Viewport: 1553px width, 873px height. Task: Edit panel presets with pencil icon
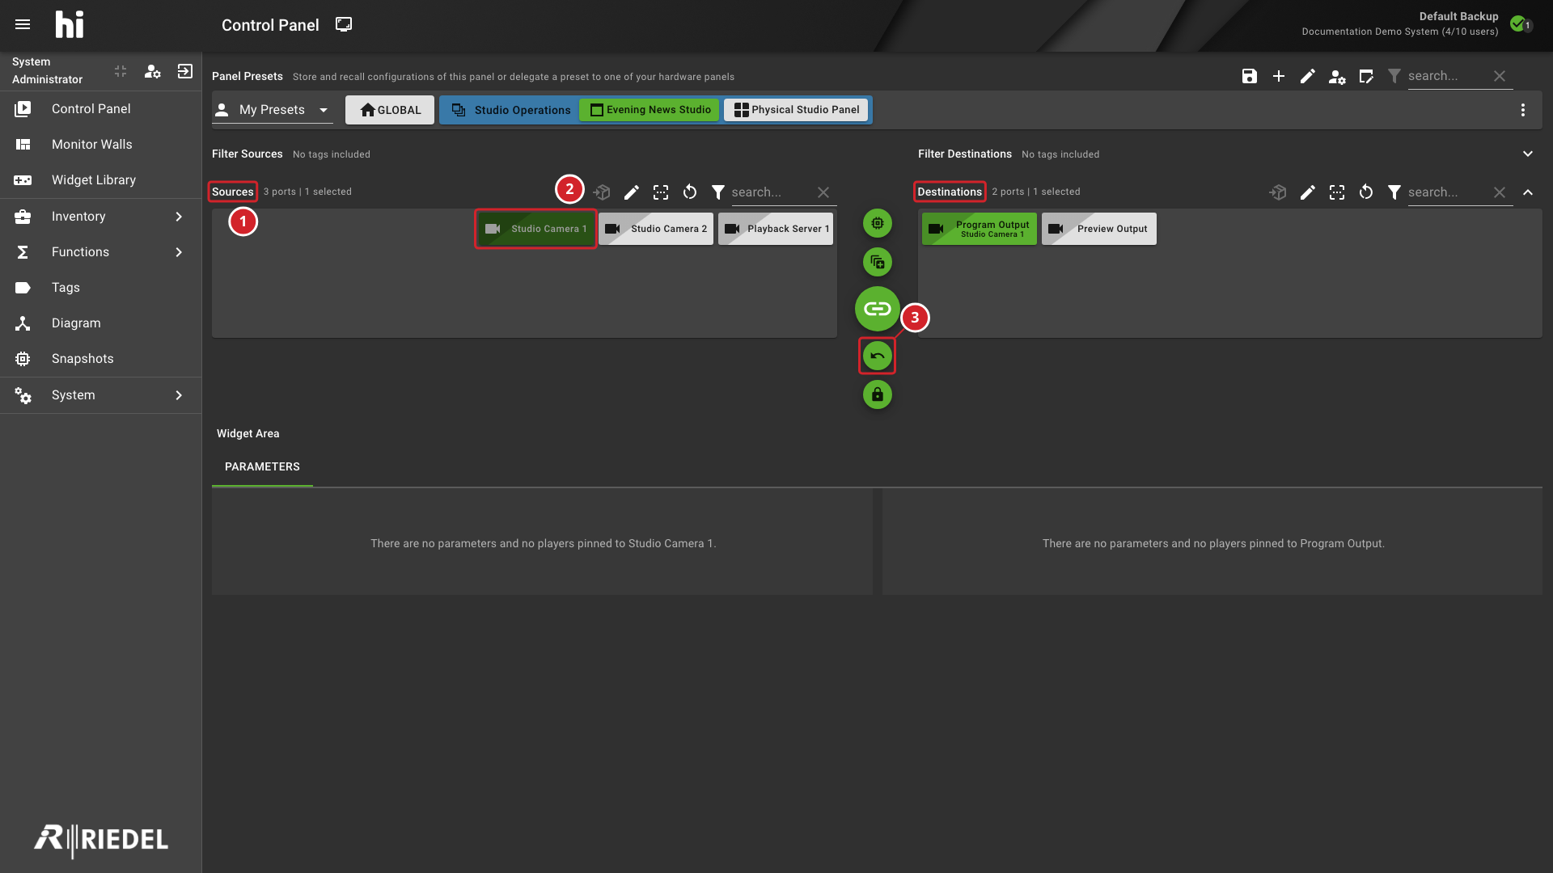coord(1308,76)
